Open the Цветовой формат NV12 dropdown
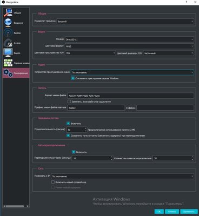 [129, 46]
